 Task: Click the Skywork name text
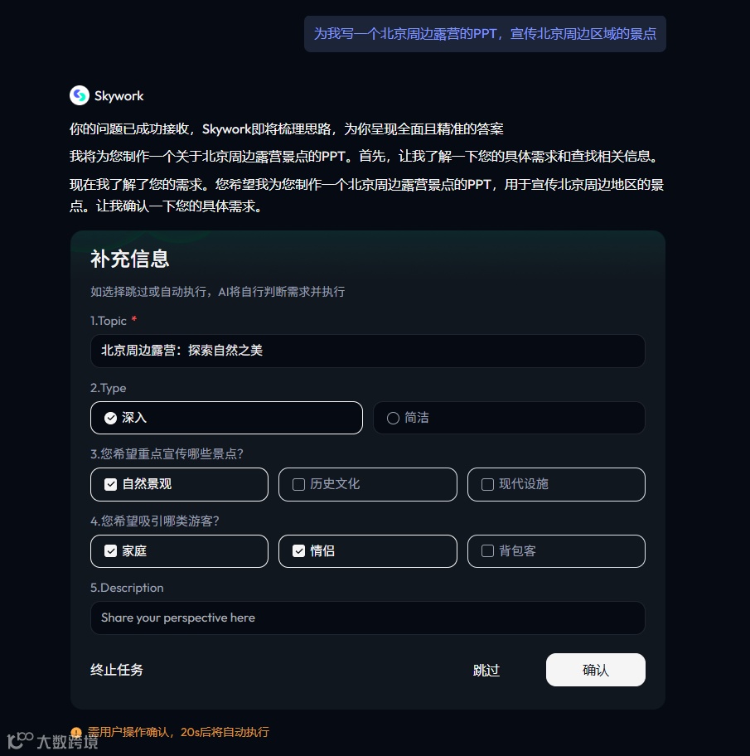click(119, 96)
